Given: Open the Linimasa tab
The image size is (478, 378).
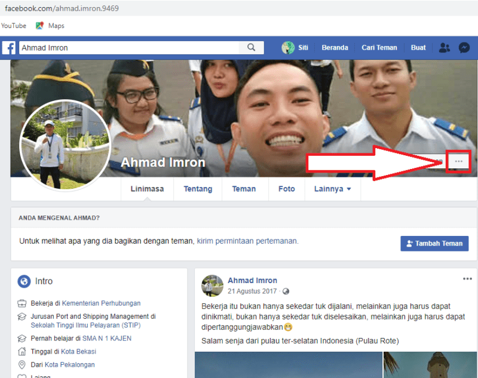Looking at the screenshot, I should 147,189.
